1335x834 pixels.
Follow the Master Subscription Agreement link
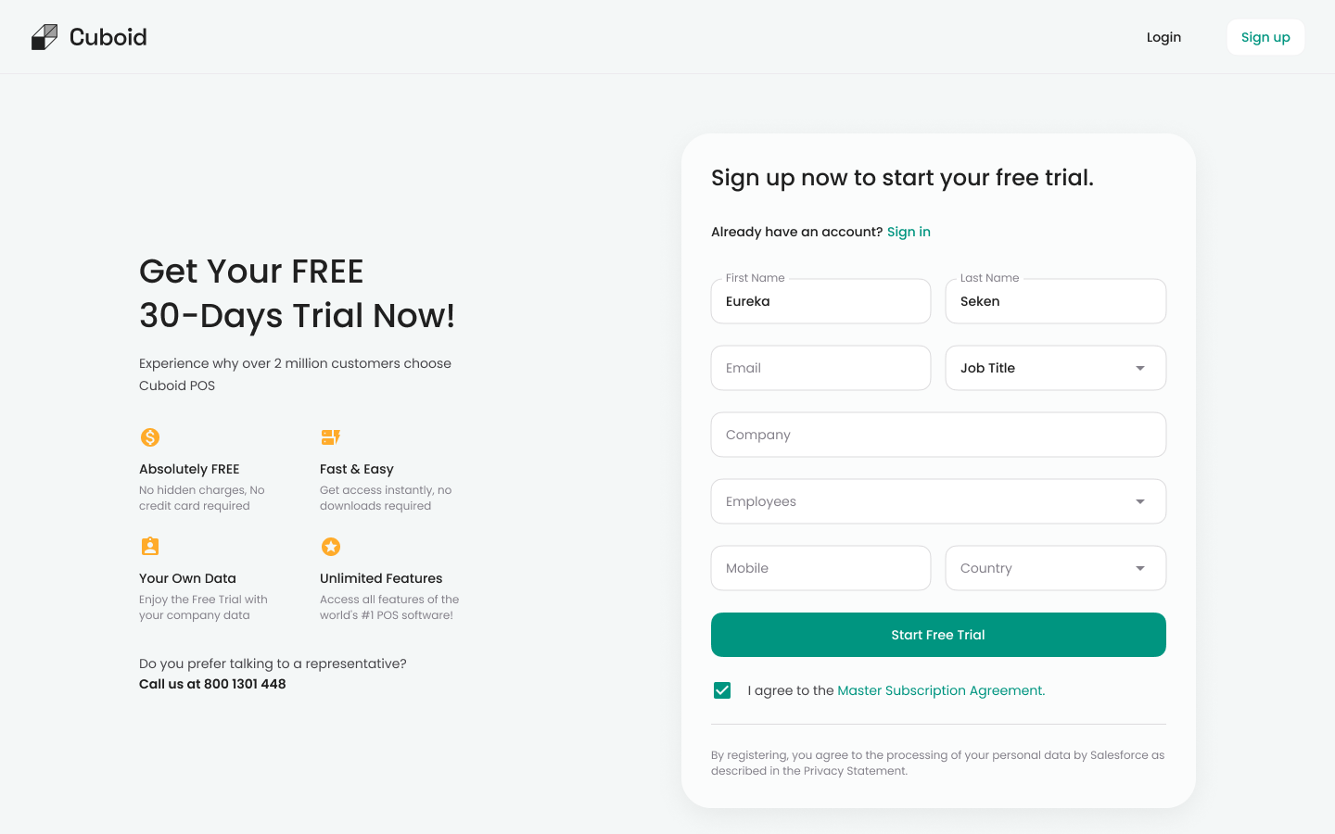click(x=939, y=690)
